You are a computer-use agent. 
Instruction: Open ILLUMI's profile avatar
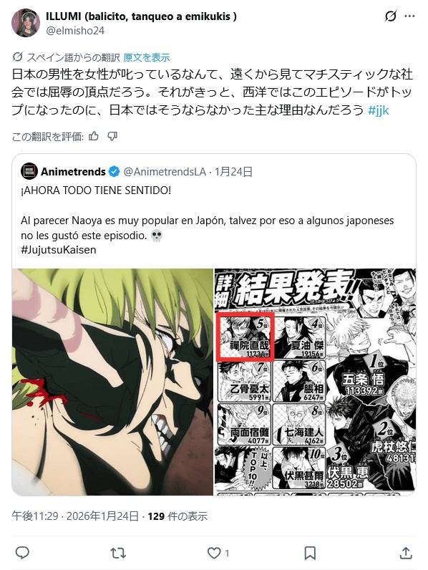tap(26, 23)
